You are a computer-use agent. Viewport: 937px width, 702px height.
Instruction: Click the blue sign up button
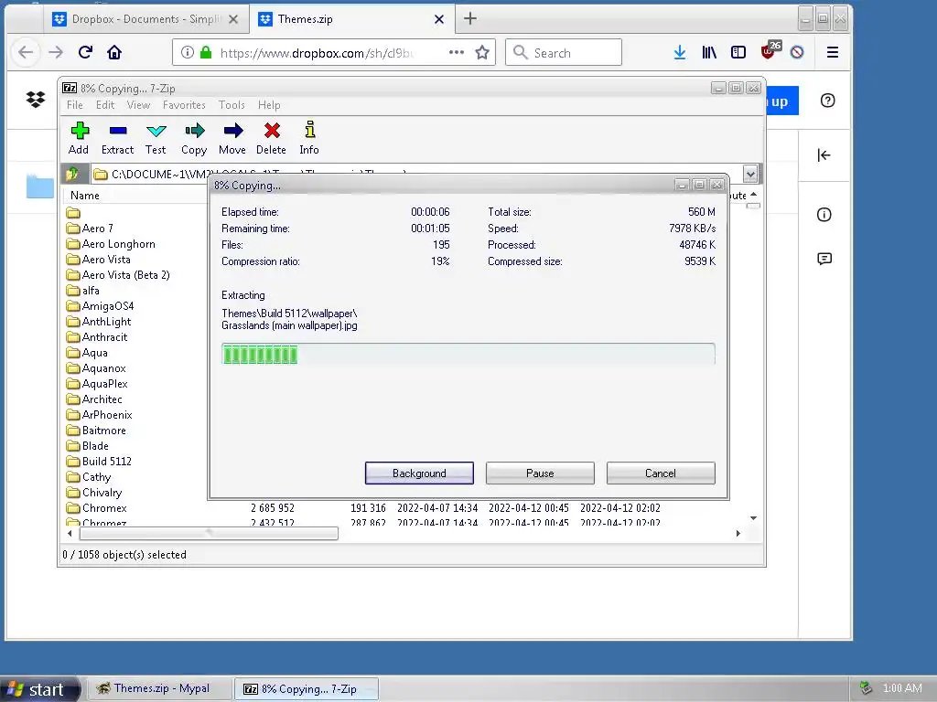click(x=781, y=101)
